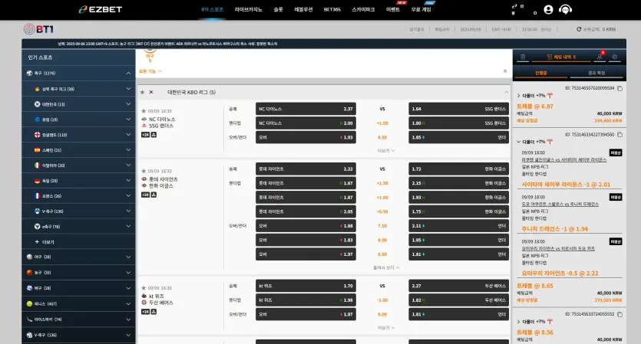This screenshot has width=641, height=344.
Task: Copy the bet ID ending in 394560
Action: coord(620,135)
